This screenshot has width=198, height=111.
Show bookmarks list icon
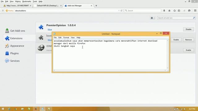(x=179, y=11)
